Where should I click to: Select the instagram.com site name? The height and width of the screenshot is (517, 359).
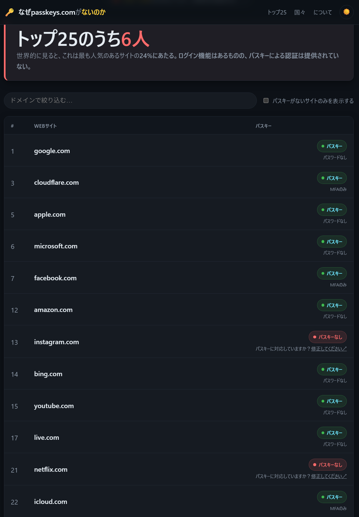coord(56,342)
